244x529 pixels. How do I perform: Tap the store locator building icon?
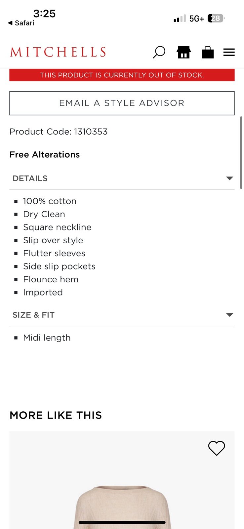183,52
